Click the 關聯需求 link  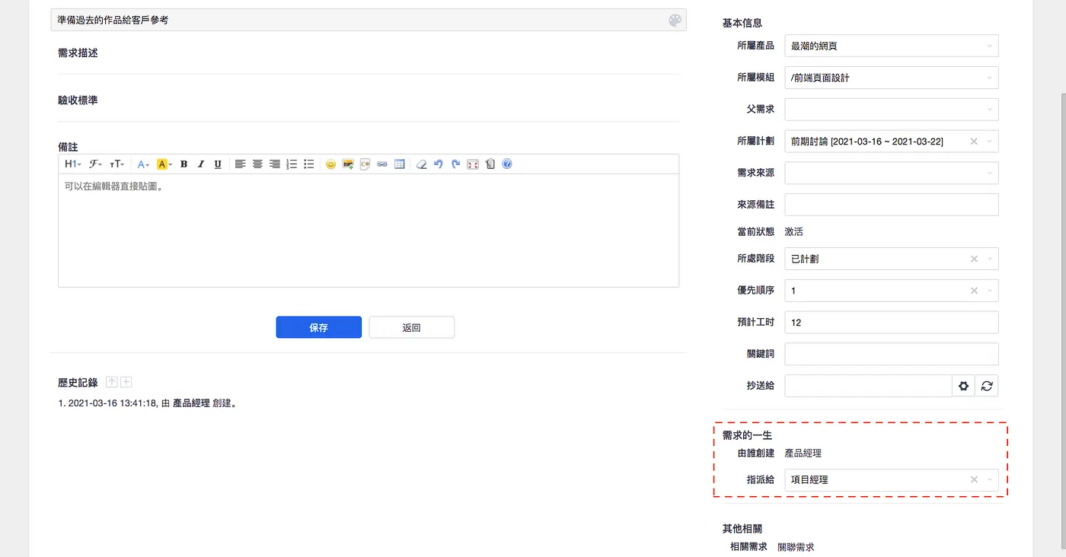pos(796,547)
